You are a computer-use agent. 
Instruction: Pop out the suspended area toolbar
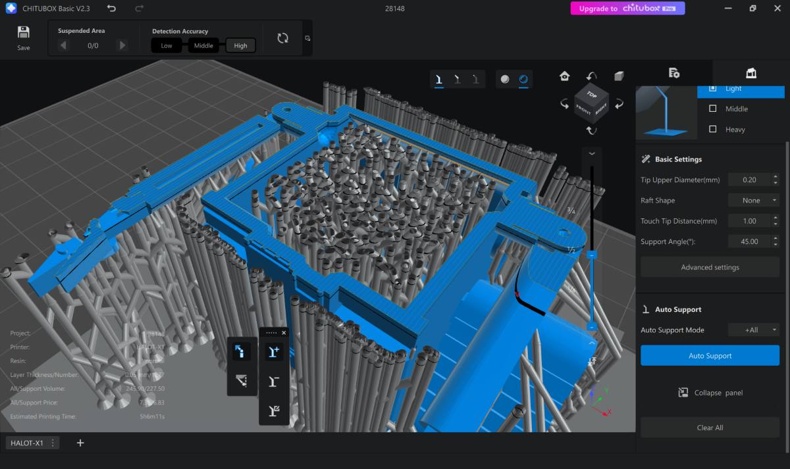tap(307, 38)
